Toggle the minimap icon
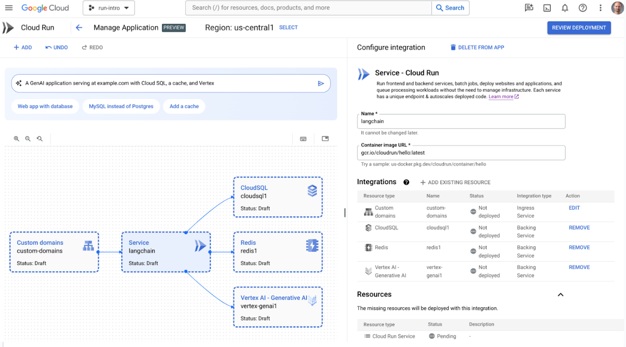The image size is (626, 347). [x=325, y=139]
